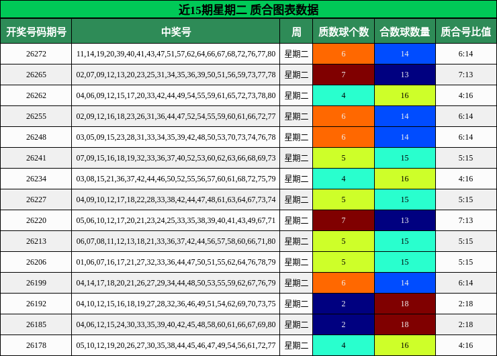The width and height of the screenshot is (497, 356).
Task: Select issue number 26206
Action: click(36, 262)
